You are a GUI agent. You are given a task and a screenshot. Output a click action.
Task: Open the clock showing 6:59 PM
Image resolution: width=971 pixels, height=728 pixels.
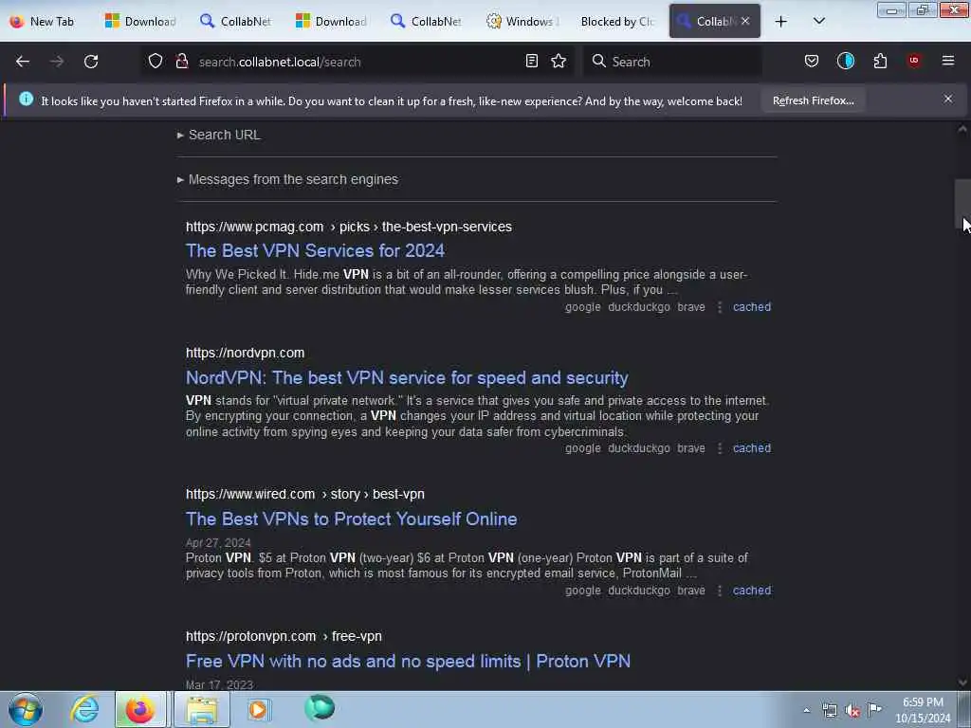click(923, 710)
